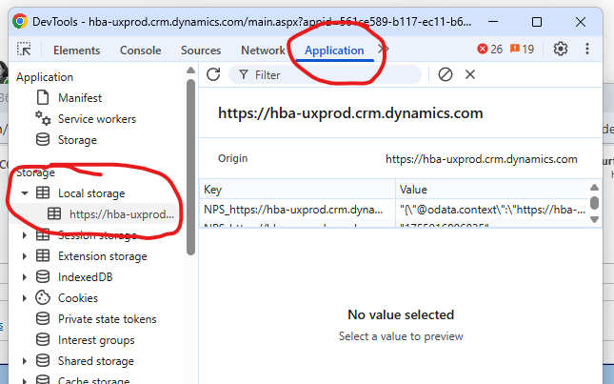The height and width of the screenshot is (384, 614).
Task: Select Cookies in the sidebar
Action: point(77,298)
